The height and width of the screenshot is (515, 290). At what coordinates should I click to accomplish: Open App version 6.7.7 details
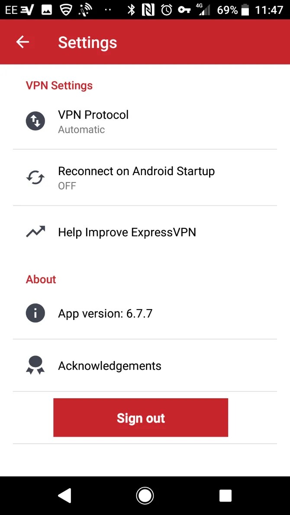145,313
